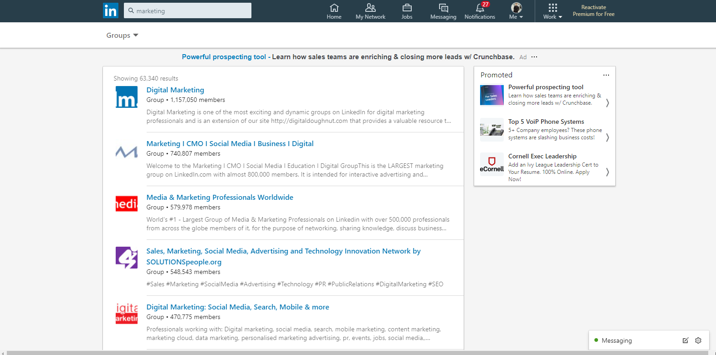Open Messaging settings gear icon
The width and height of the screenshot is (716, 355).
(698, 340)
